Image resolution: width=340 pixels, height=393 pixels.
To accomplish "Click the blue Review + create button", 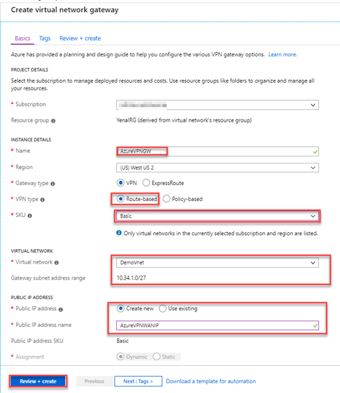I will point(38,381).
